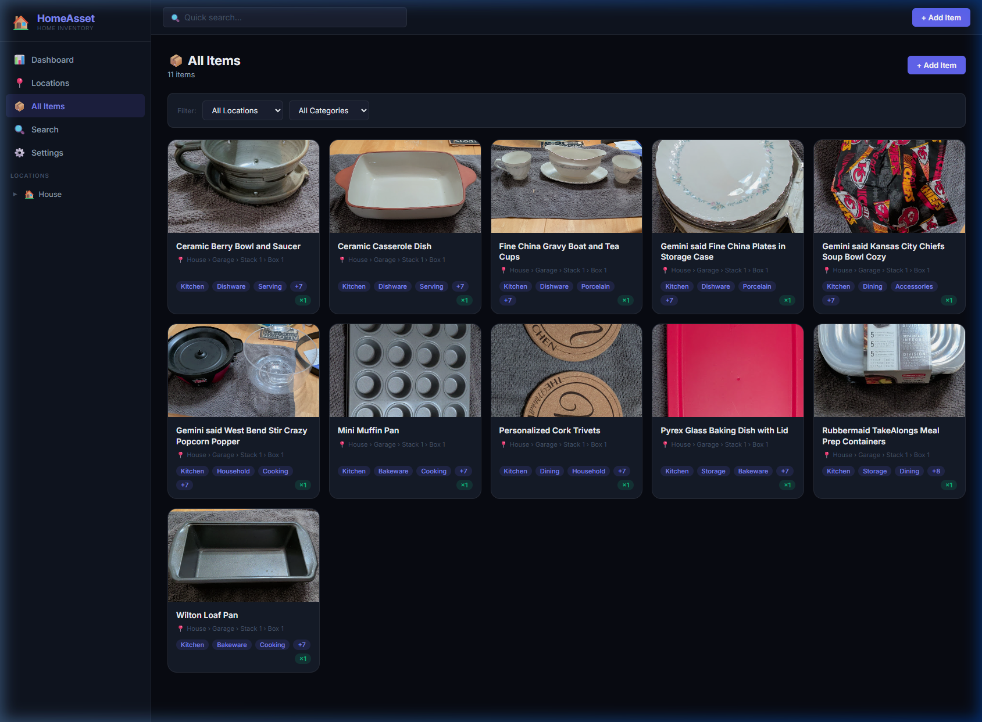Select the Settings gear icon

pyautogui.click(x=19, y=152)
